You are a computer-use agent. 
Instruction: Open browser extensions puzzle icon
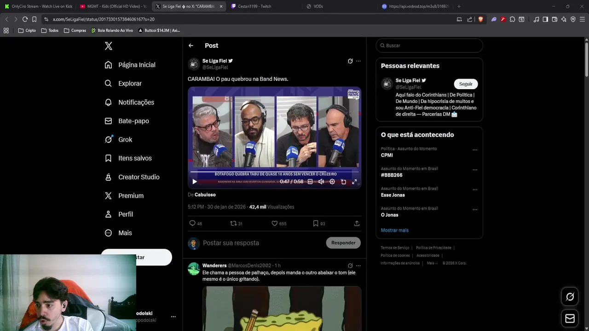[x=512, y=19]
